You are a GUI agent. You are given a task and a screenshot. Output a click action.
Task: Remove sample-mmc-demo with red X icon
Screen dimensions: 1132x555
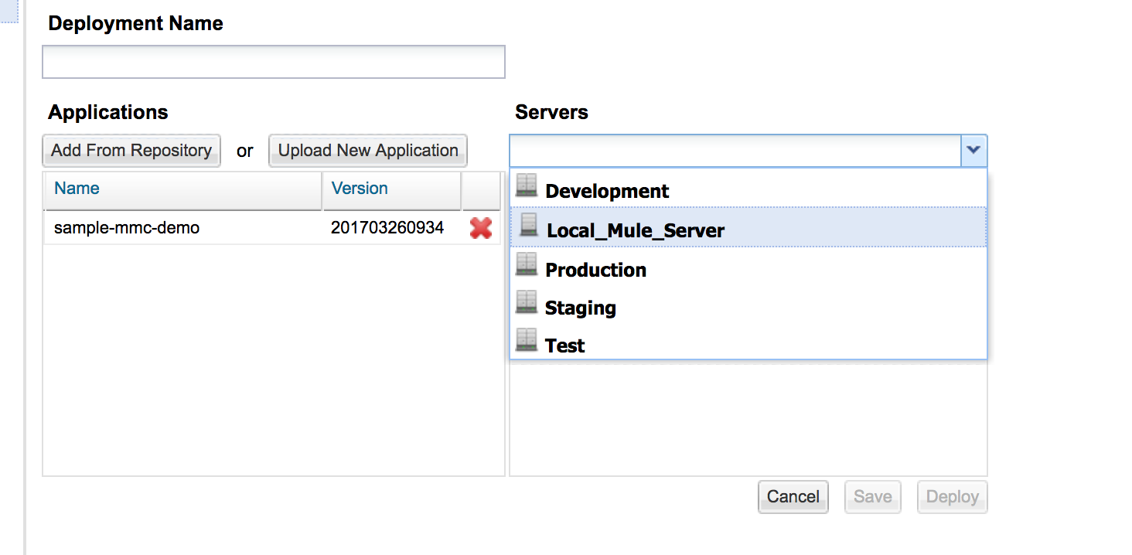tap(481, 228)
